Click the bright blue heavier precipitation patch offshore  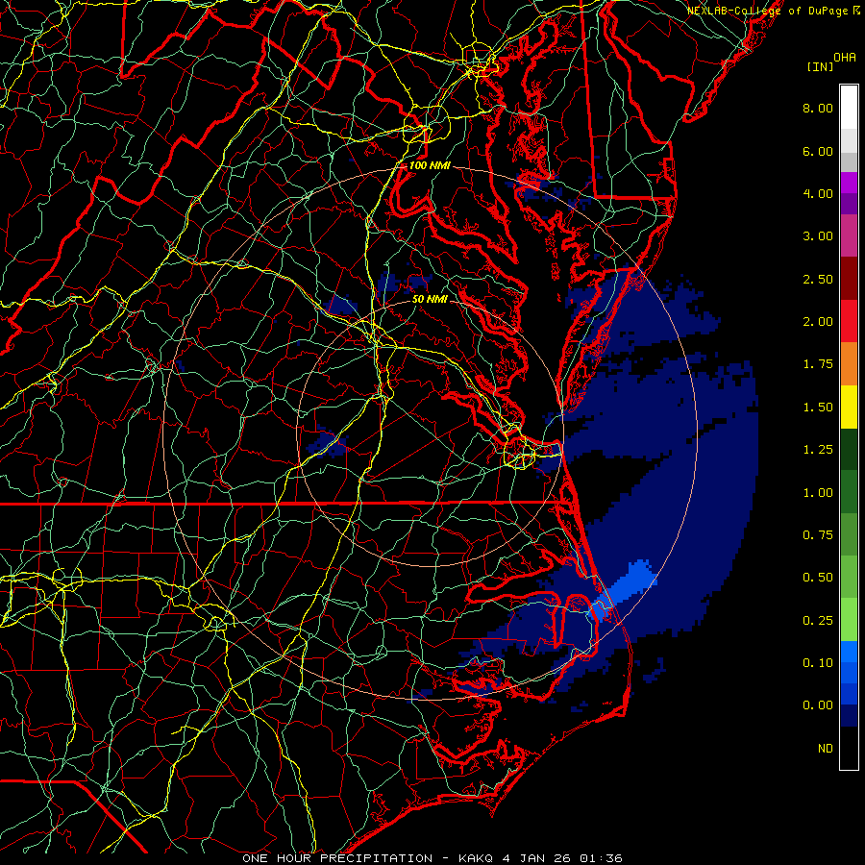click(629, 586)
